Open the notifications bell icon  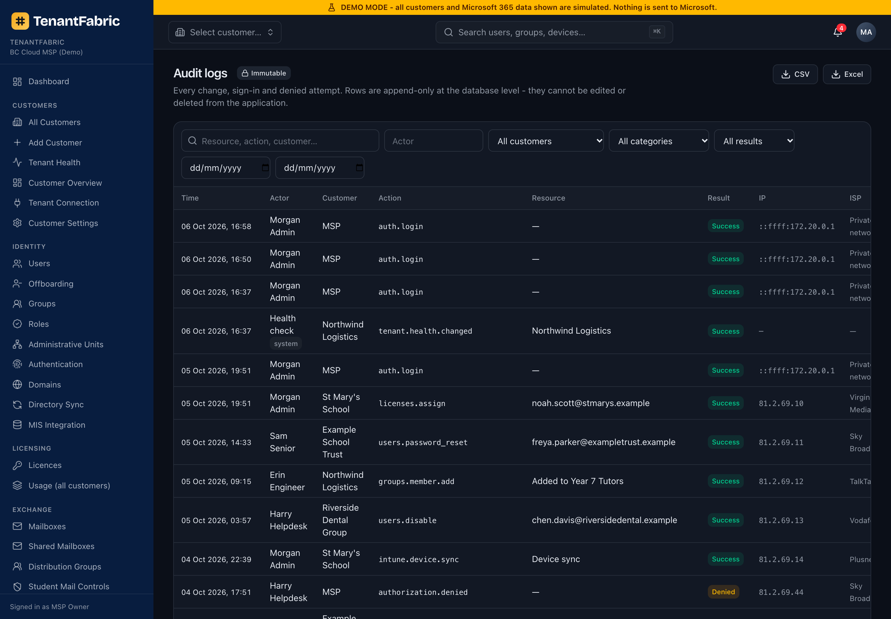pyautogui.click(x=837, y=32)
